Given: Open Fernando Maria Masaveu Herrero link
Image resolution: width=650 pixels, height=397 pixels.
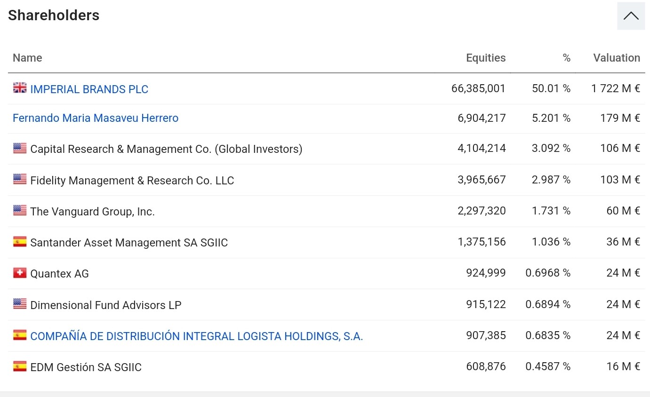Looking at the screenshot, I should tap(96, 118).
